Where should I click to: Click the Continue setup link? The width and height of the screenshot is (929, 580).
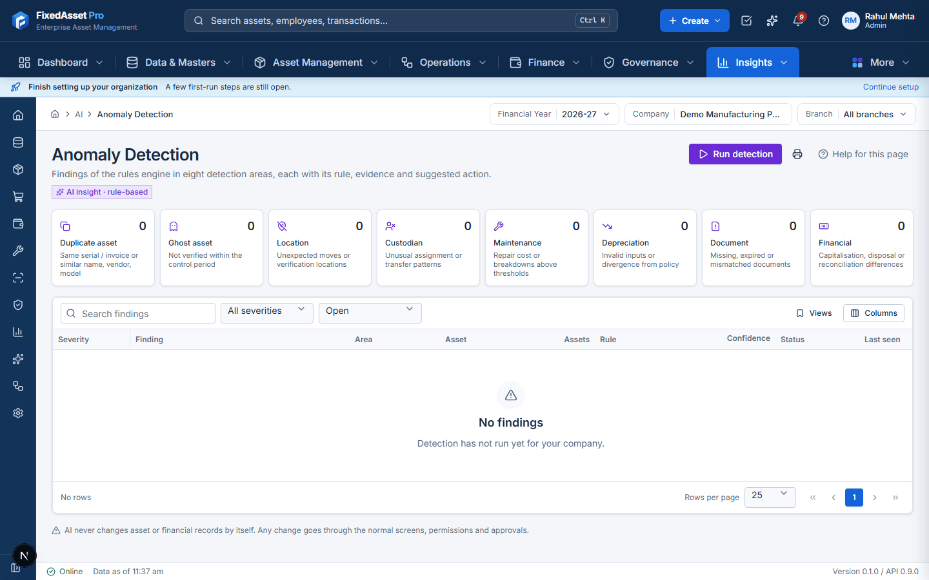[891, 87]
